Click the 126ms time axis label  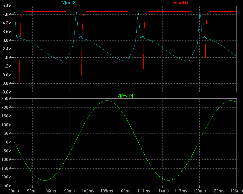(237, 191)
